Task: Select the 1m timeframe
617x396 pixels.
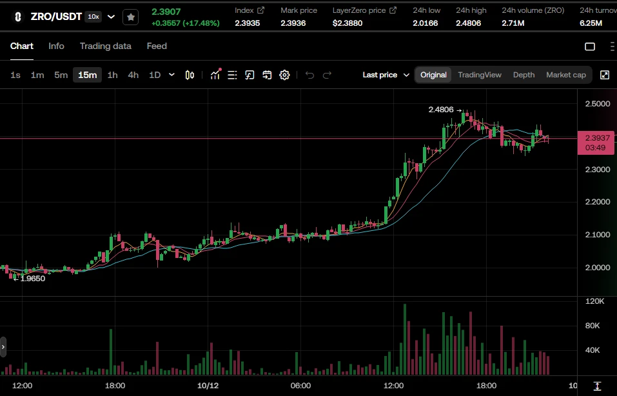Action: pyautogui.click(x=37, y=75)
